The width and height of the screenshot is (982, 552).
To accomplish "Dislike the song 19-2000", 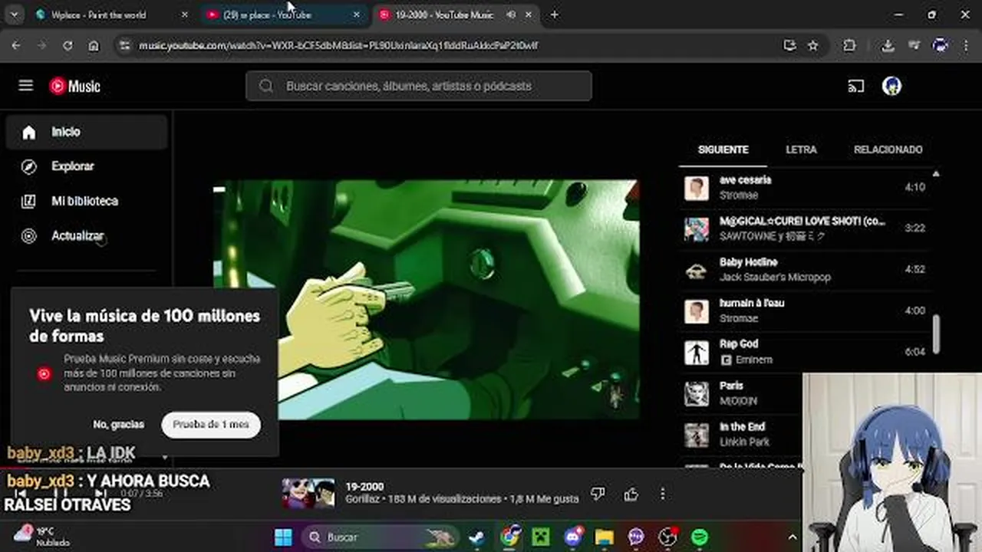I will (x=598, y=495).
